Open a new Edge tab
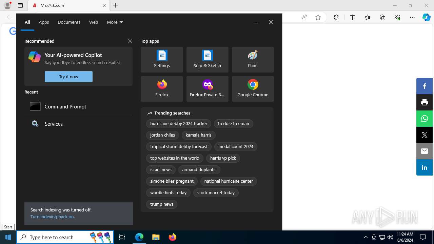 [x=116, y=5]
